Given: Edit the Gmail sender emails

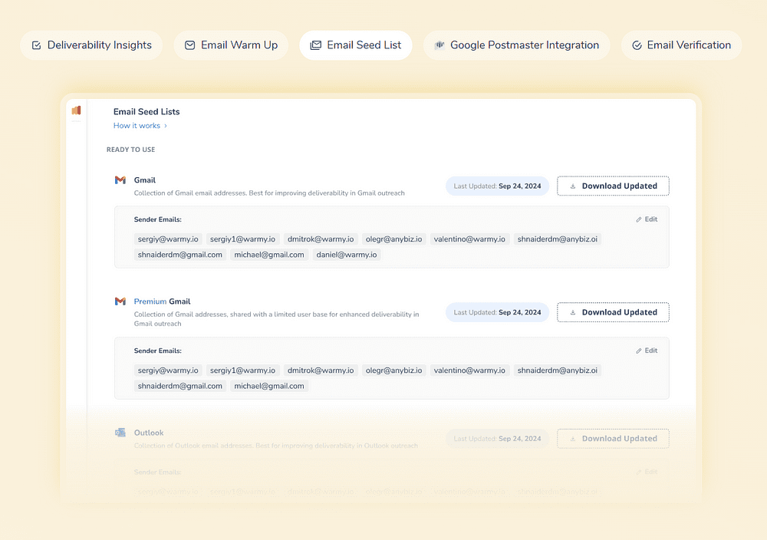Looking at the screenshot, I should coord(647,219).
